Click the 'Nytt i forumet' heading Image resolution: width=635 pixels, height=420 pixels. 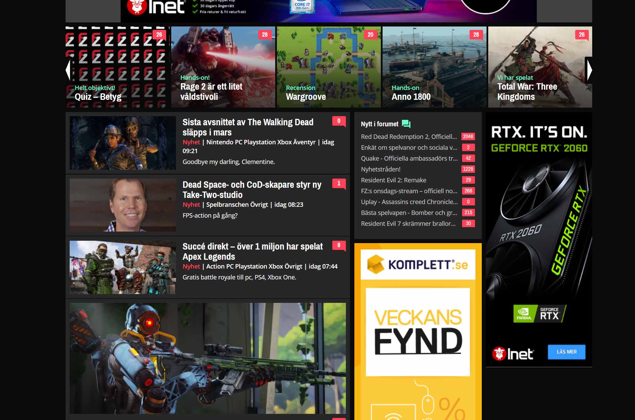coord(380,124)
